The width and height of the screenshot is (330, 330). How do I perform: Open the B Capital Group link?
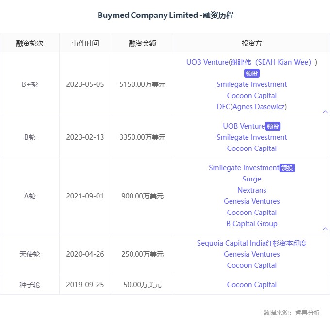coord(251,224)
